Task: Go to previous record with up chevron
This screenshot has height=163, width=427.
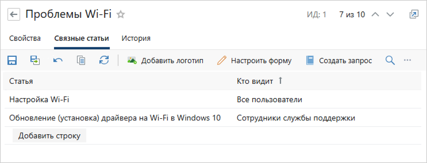Action: coord(375,15)
